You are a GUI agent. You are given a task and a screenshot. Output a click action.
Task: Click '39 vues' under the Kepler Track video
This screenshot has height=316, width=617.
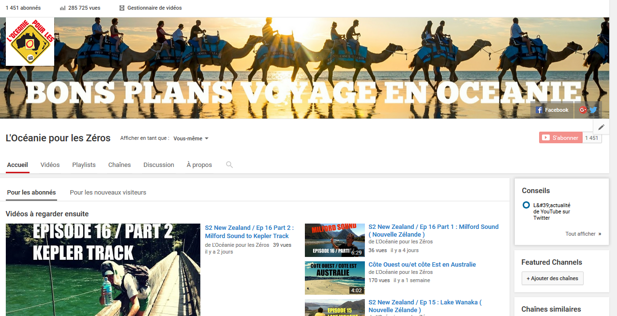pyautogui.click(x=282, y=245)
